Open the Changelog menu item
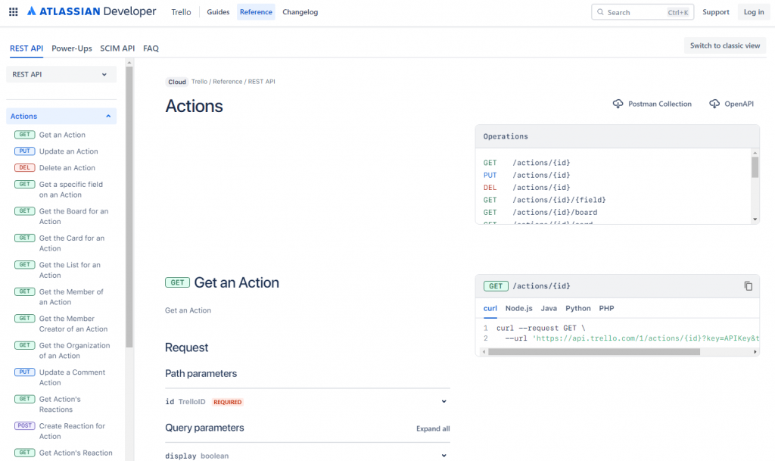 click(300, 12)
